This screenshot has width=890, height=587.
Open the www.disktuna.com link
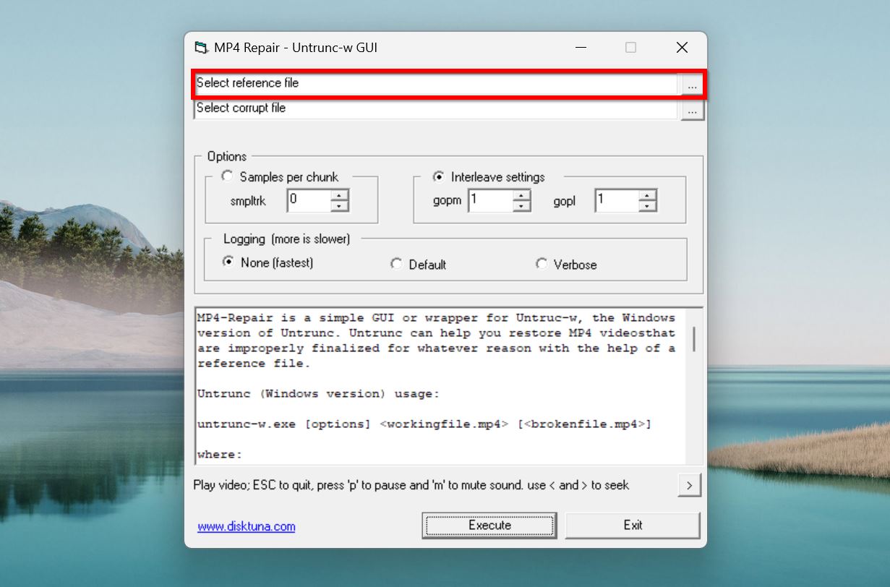247,526
